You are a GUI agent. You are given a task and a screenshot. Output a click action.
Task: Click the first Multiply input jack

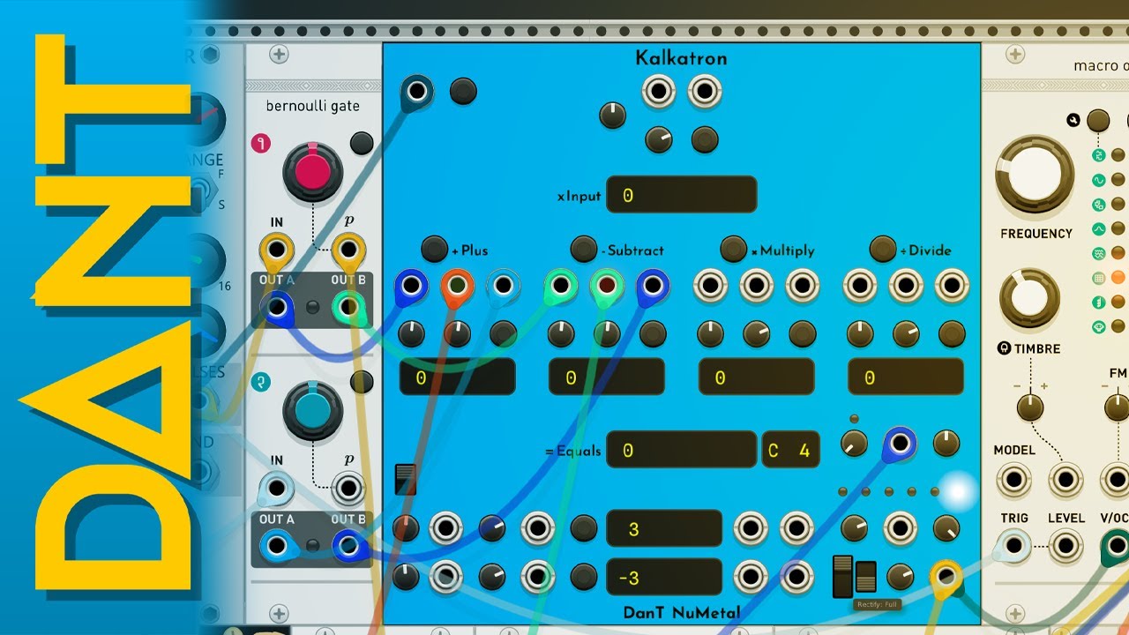pos(711,285)
